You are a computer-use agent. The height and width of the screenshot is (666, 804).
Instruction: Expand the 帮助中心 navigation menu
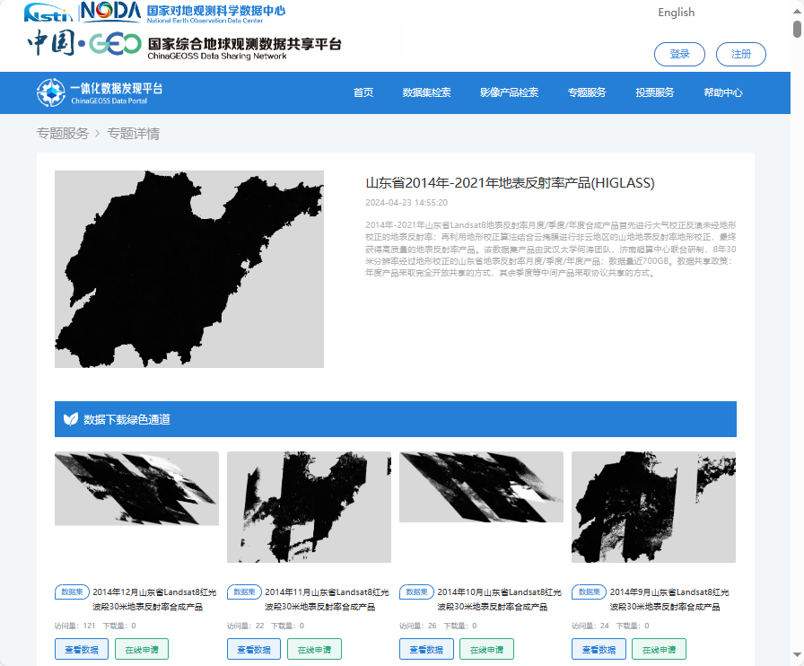722,92
